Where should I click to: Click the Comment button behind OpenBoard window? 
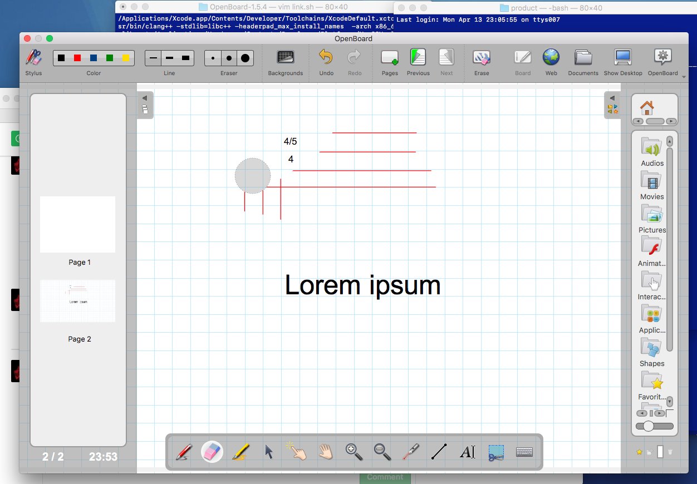tap(385, 477)
